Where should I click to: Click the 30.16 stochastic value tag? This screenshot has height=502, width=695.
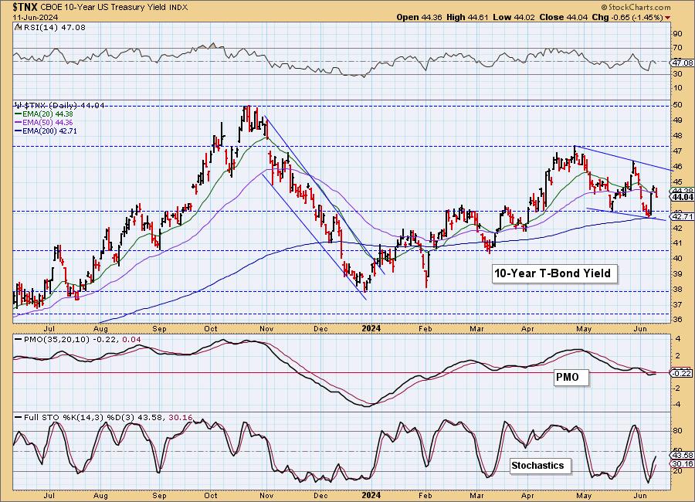(682, 464)
